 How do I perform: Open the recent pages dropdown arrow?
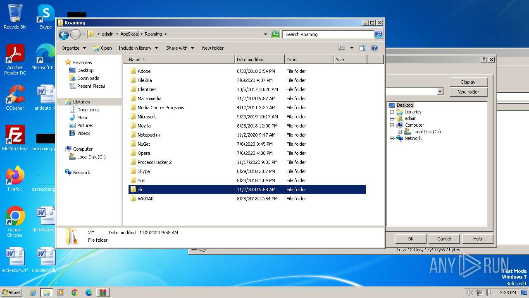[83, 35]
